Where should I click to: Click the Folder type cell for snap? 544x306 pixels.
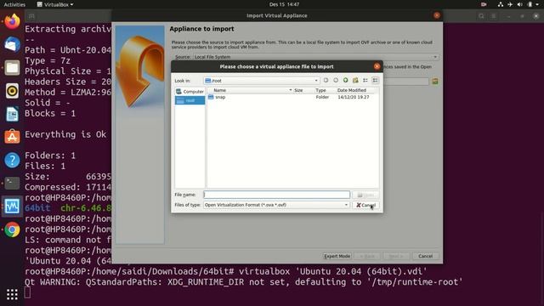pyautogui.click(x=322, y=97)
